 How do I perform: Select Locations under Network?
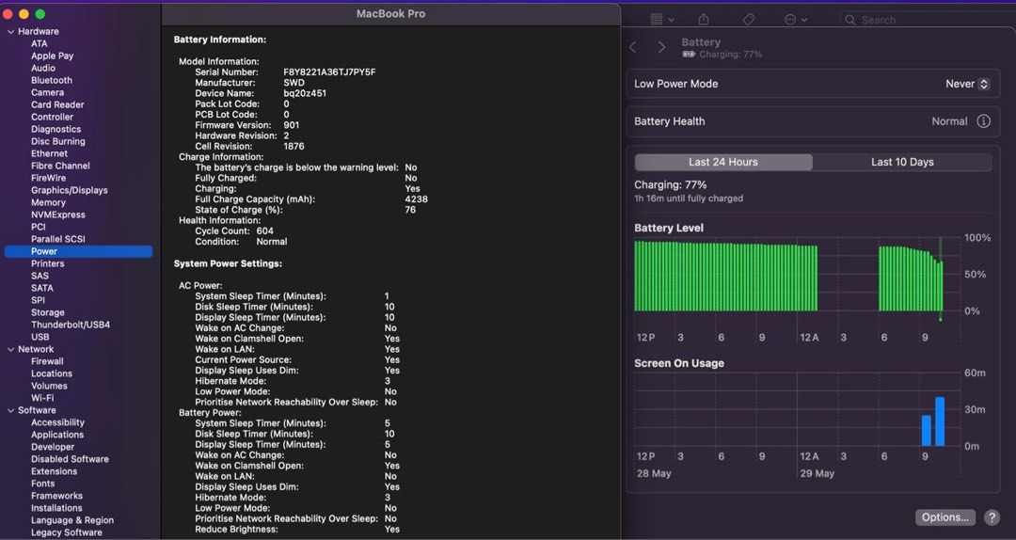[x=51, y=373]
